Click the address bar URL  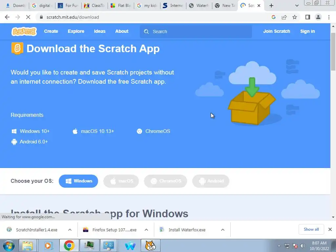[x=73, y=17]
